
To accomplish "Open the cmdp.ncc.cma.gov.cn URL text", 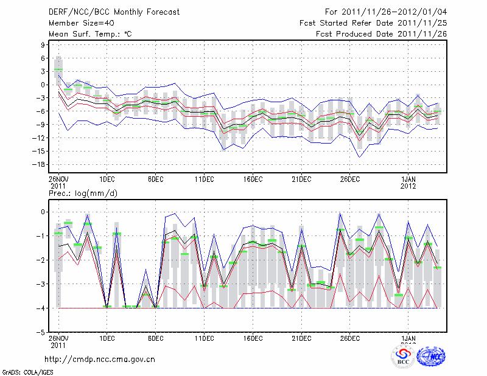I will pos(100,359).
